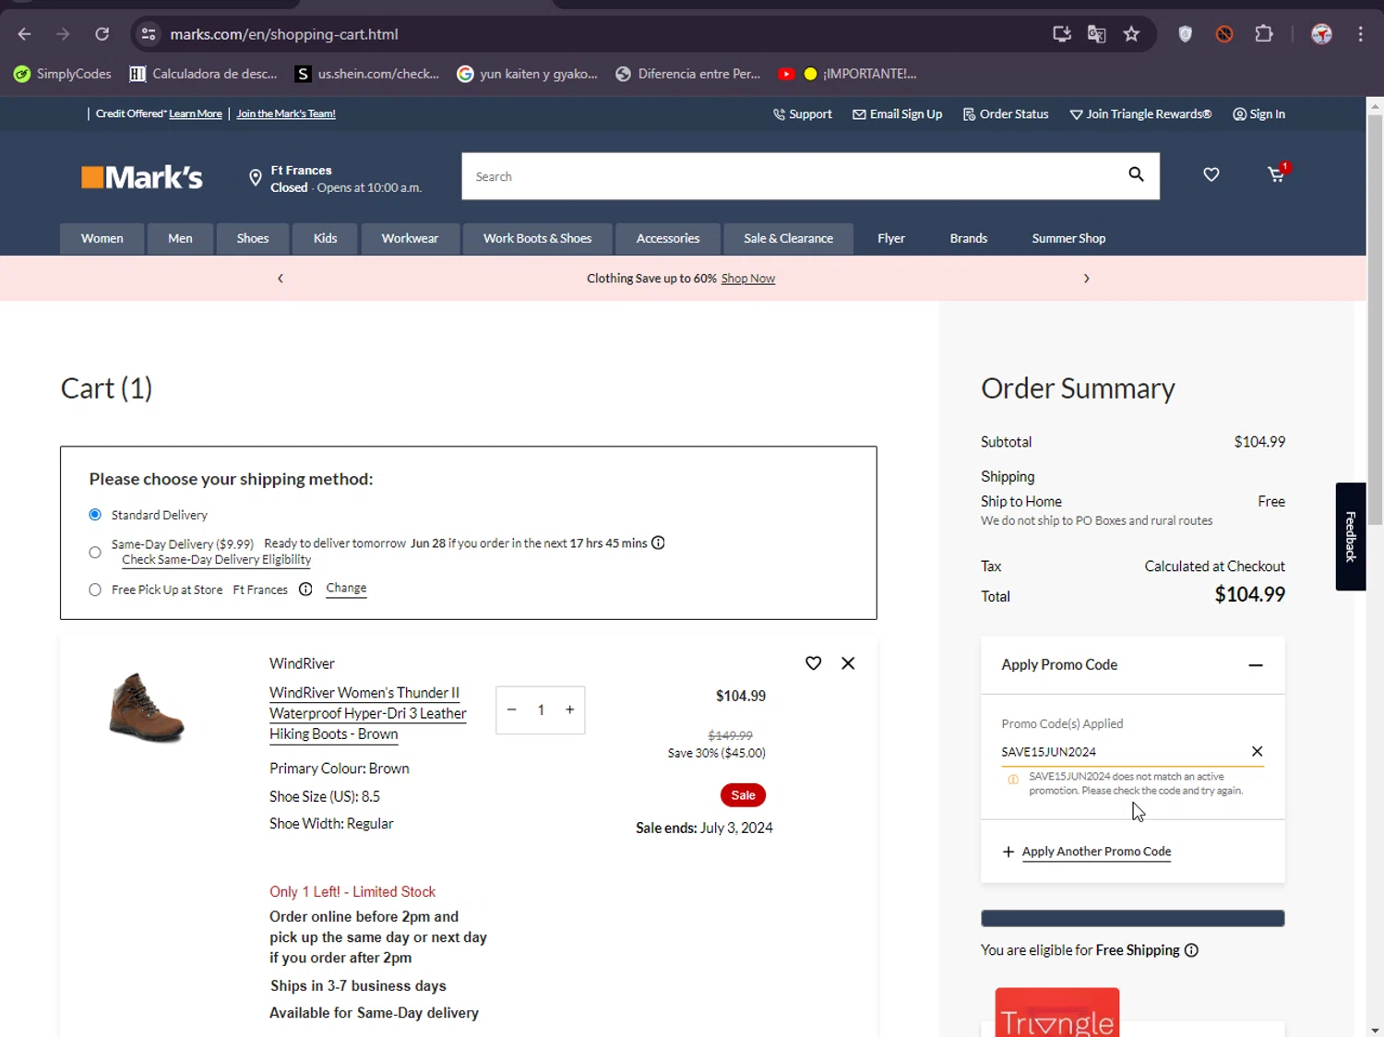Open the ¡IMPORTANTE!... YouTube bookmark
The image size is (1384, 1037).
click(847, 74)
